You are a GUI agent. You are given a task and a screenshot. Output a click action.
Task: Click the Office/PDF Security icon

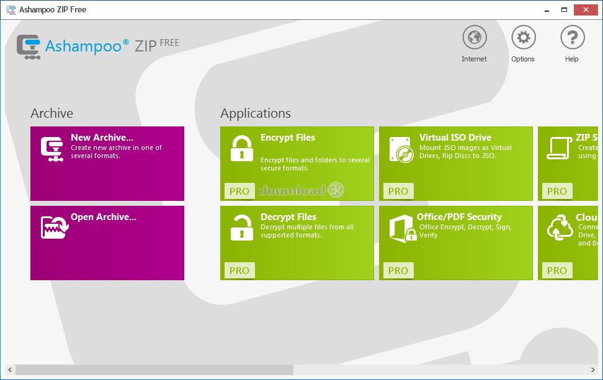403,228
